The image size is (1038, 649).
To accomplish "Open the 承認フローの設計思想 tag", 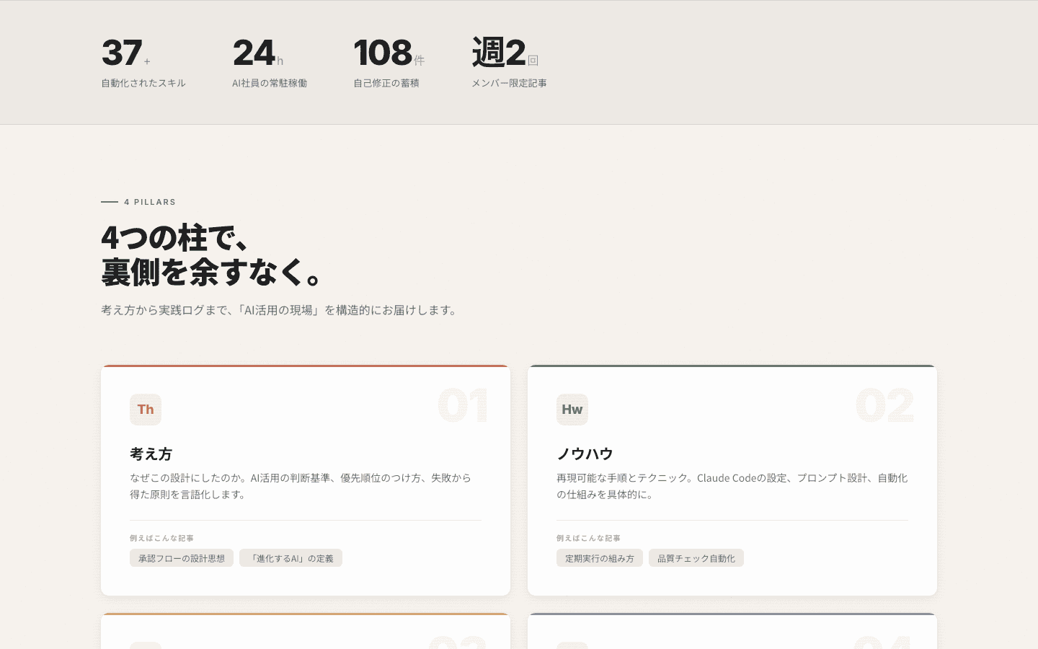I will [x=182, y=558].
